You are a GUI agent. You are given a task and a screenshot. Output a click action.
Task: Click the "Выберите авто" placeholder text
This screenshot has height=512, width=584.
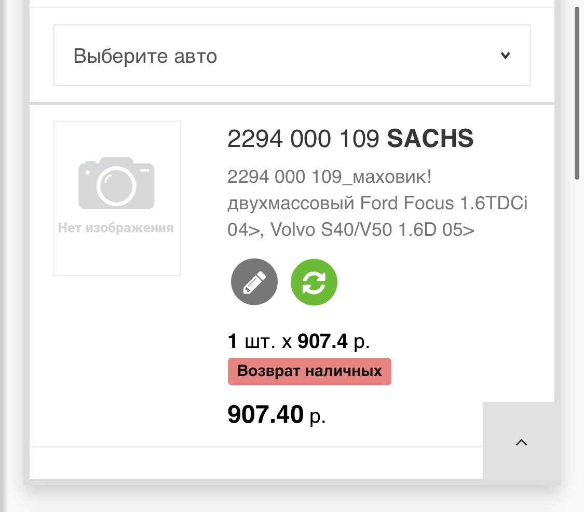145,56
